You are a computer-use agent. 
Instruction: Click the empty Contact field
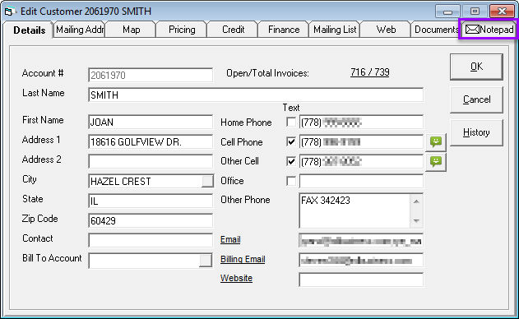point(151,241)
